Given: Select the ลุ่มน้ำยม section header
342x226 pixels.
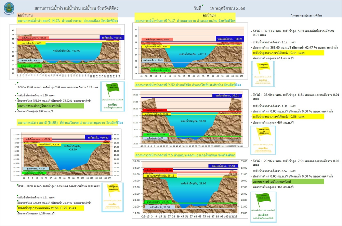Looking at the screenshot, I should click(209, 15).
